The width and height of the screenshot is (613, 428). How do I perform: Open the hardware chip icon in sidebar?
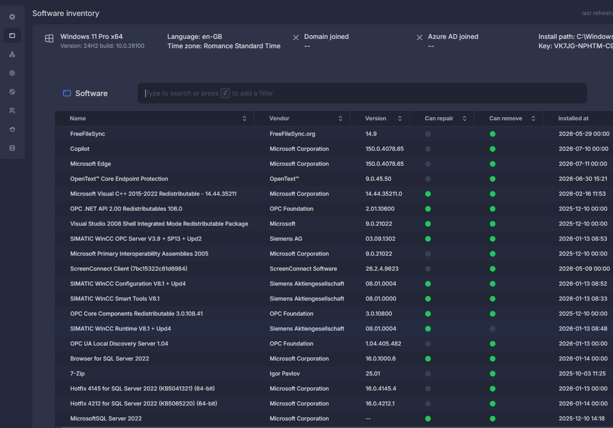point(12,17)
